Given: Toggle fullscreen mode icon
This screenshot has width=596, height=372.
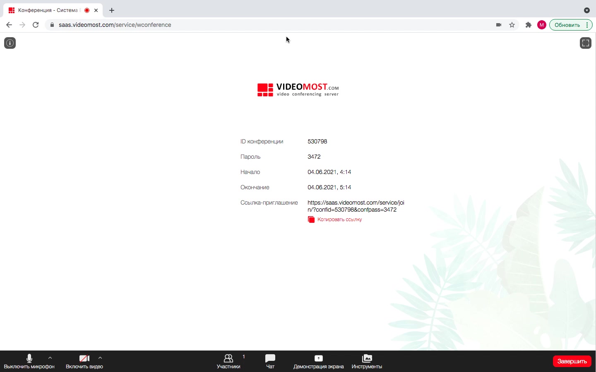Looking at the screenshot, I should (x=586, y=43).
